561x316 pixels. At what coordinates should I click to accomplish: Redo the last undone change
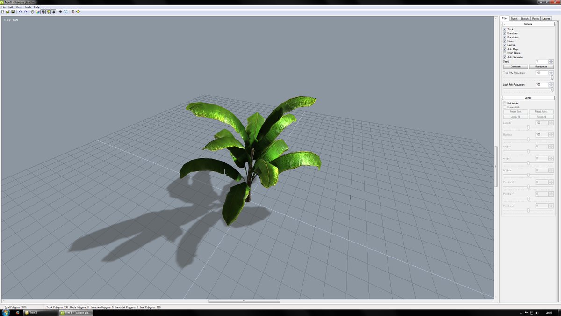click(x=26, y=12)
